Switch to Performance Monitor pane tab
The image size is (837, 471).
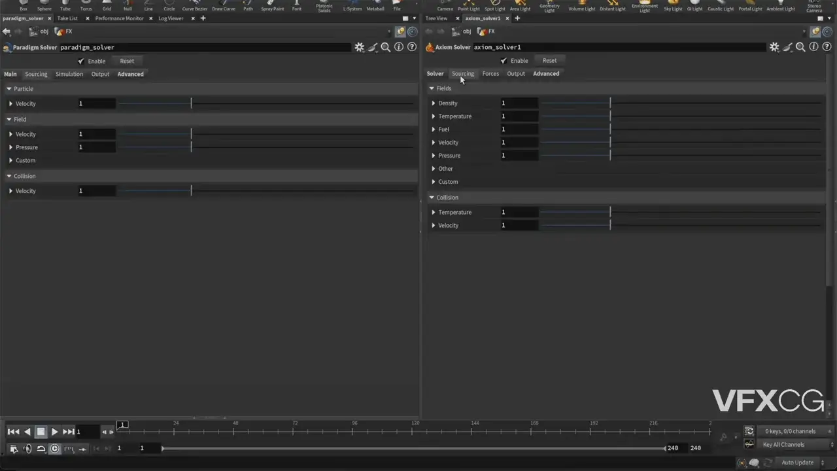coord(119,18)
